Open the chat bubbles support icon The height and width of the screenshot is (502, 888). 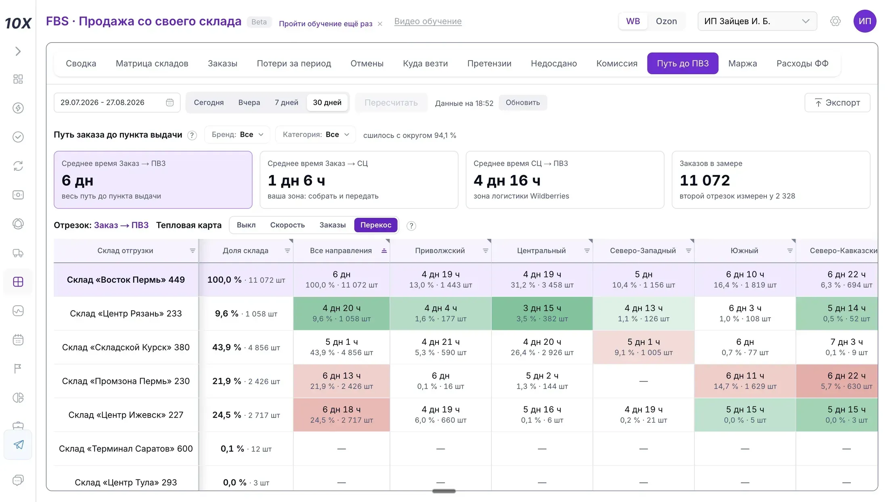click(x=18, y=480)
